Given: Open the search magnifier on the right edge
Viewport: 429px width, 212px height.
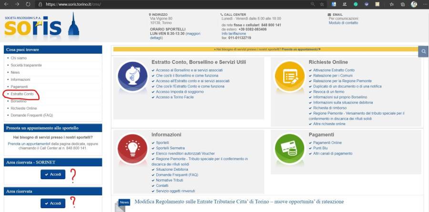Looking at the screenshot, I should click(x=423, y=51).
